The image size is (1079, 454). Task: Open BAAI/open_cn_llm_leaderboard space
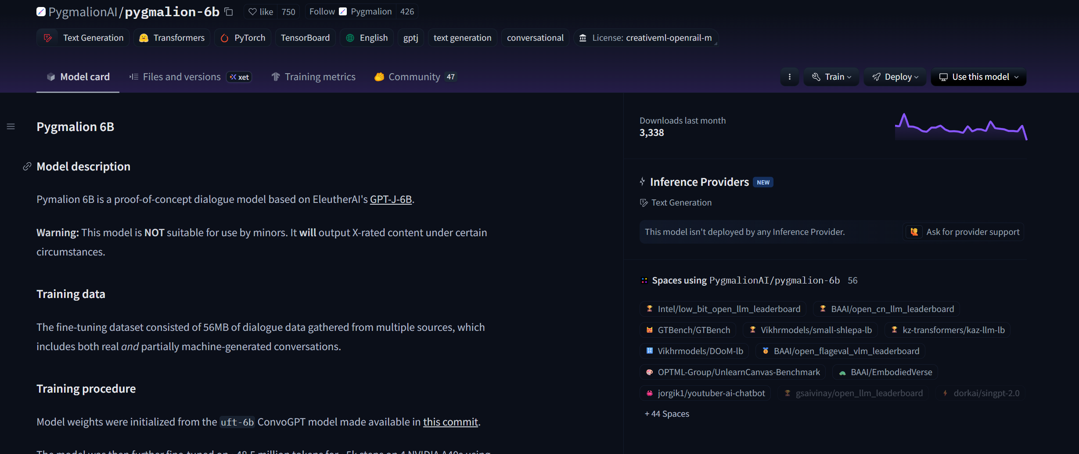(x=887, y=309)
